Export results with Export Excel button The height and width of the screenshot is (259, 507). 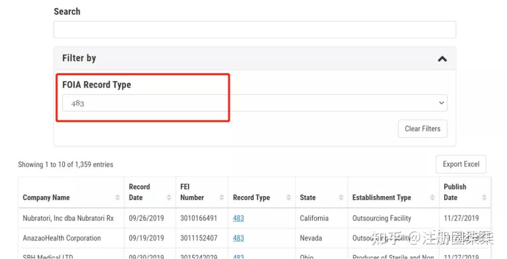click(461, 164)
